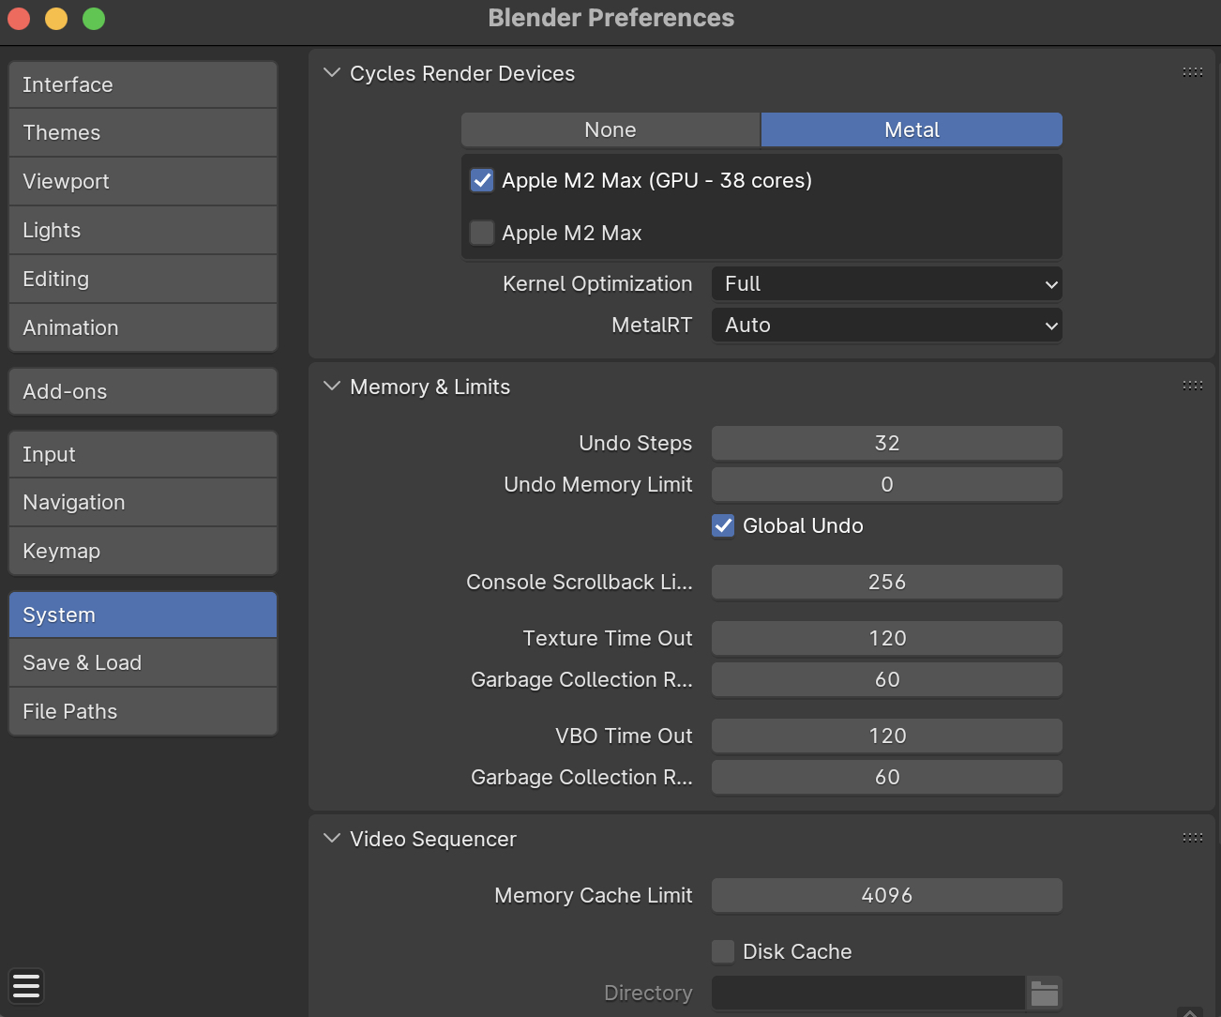The width and height of the screenshot is (1221, 1017).
Task: Click the Memory Cache Limit label
Action: click(x=594, y=895)
